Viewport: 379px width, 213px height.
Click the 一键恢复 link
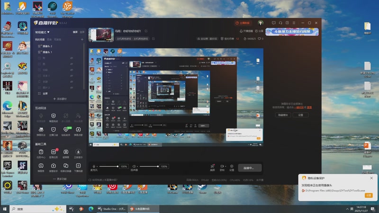click(298, 107)
